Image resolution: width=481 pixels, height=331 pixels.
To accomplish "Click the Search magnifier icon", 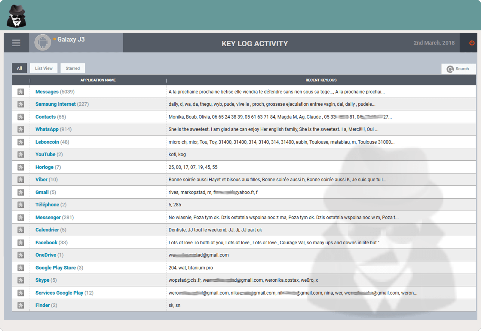I will 450,69.
